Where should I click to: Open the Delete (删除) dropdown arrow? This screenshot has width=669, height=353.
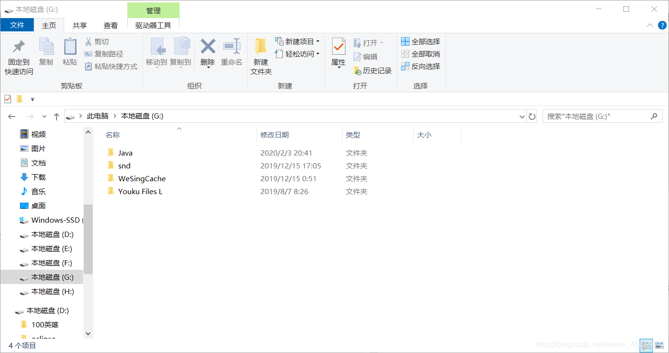(208, 68)
